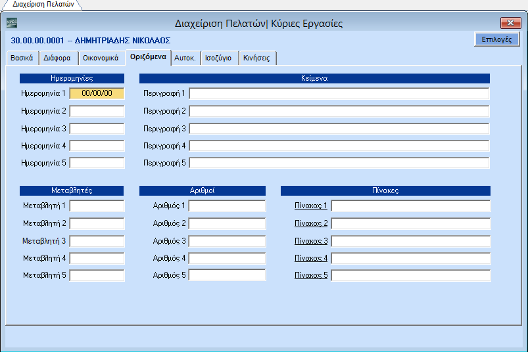Open the Πίνακας 2 link

311,223
